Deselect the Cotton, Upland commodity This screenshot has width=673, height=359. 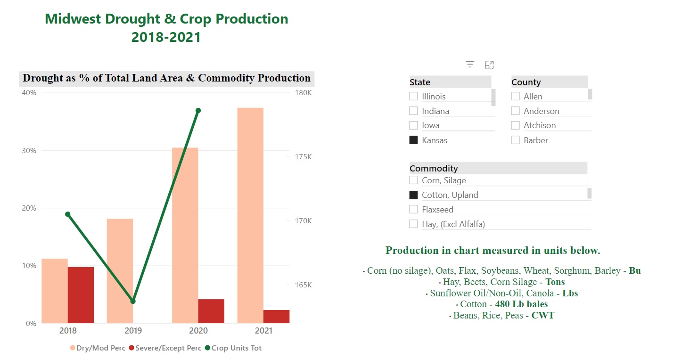click(x=414, y=195)
